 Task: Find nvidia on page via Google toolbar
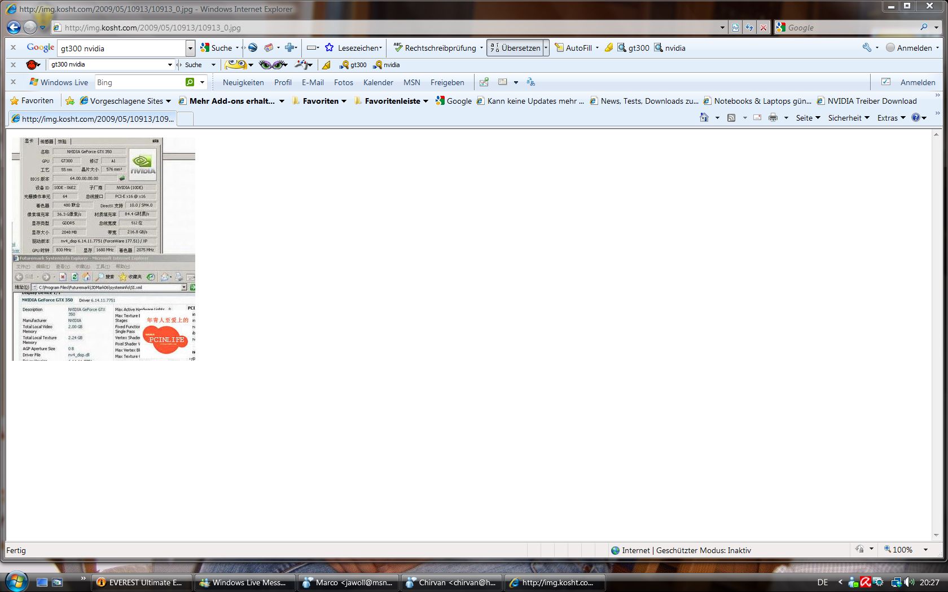(x=670, y=48)
